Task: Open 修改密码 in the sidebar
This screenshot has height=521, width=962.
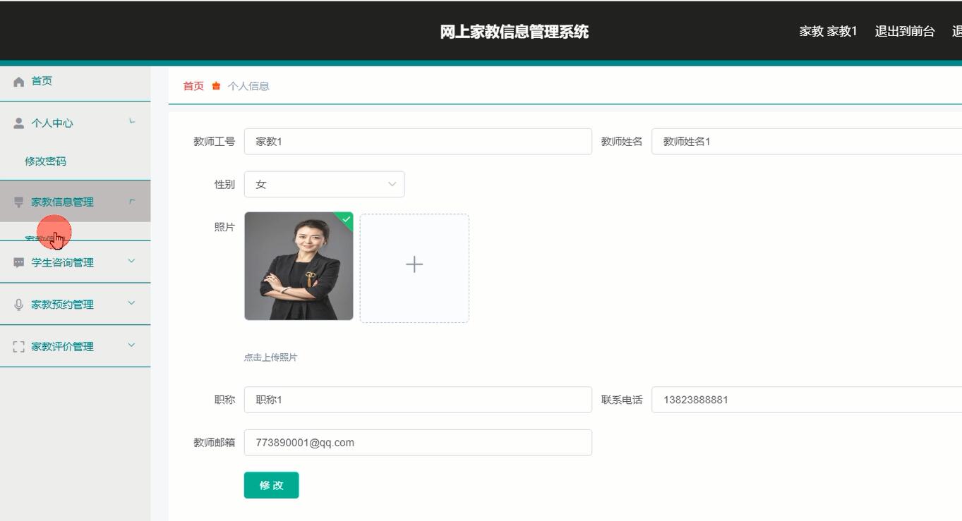Action: 46,161
